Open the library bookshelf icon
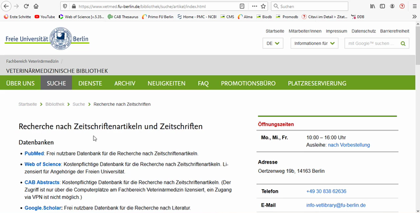 pyautogui.click(x=373, y=6)
